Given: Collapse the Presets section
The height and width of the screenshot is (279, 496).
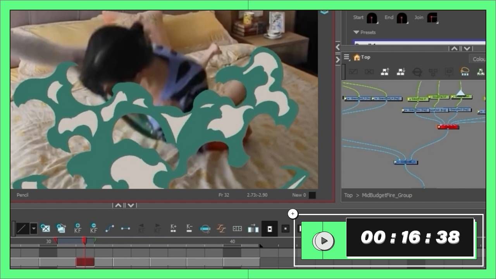Looking at the screenshot, I should (356, 33).
